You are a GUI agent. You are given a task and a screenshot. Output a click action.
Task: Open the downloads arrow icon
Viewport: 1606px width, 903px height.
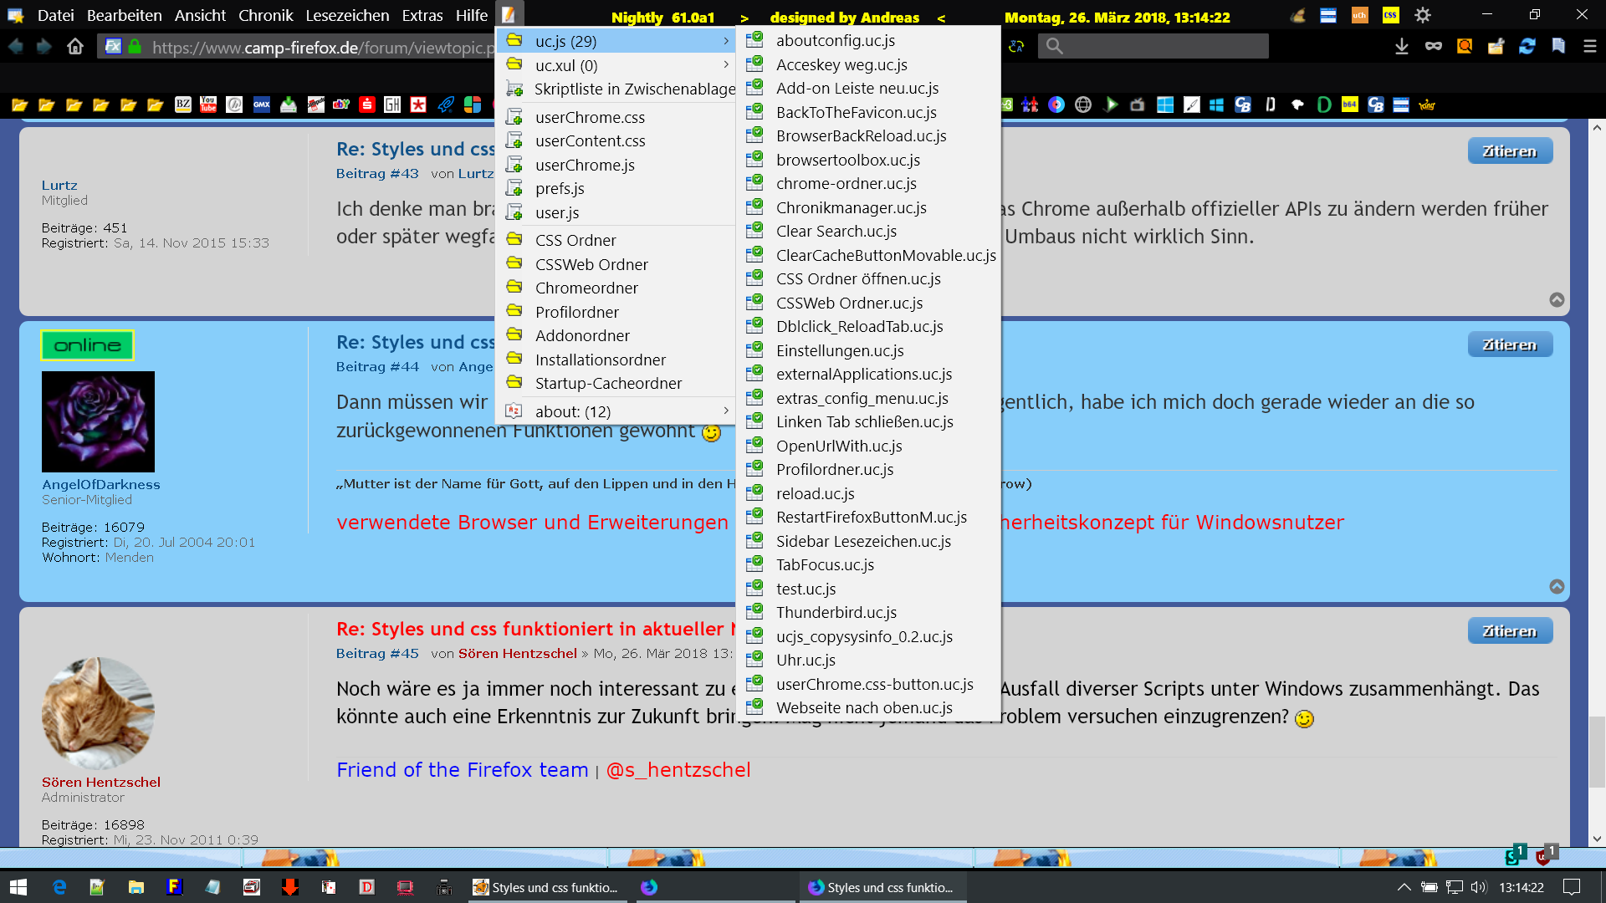pos(1401,47)
